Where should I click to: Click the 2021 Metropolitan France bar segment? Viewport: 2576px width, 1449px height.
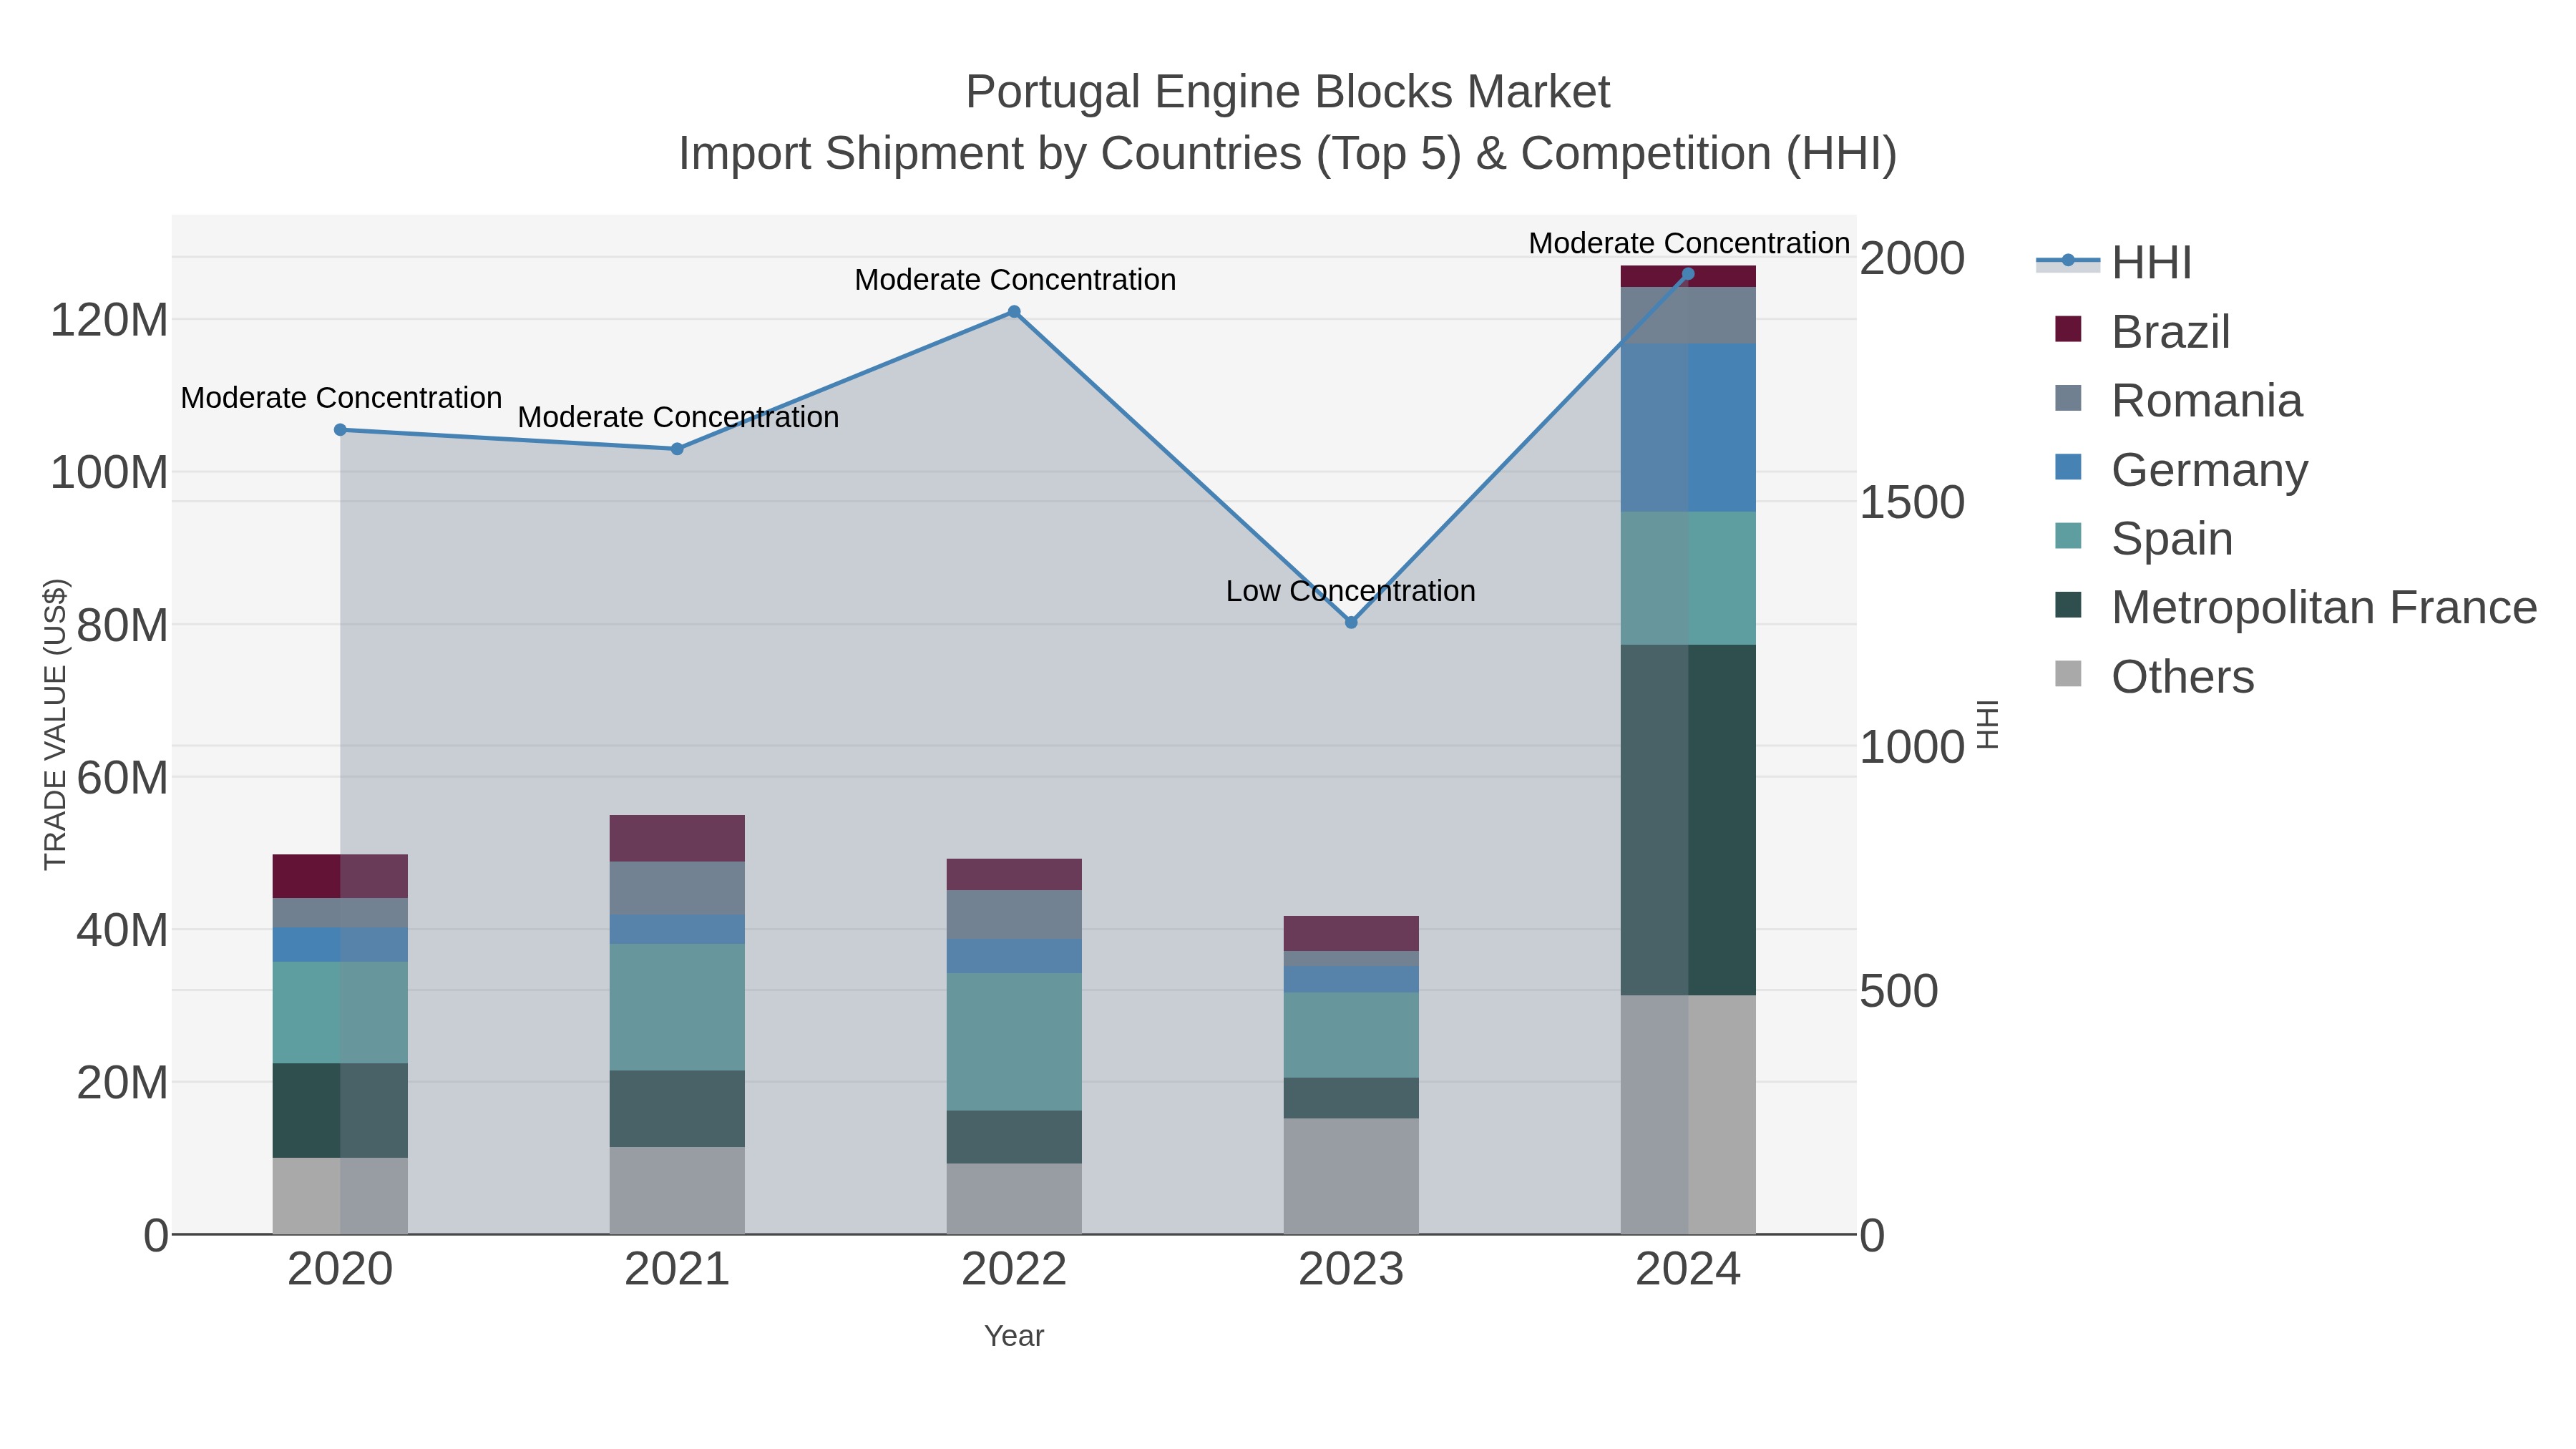677,1109
